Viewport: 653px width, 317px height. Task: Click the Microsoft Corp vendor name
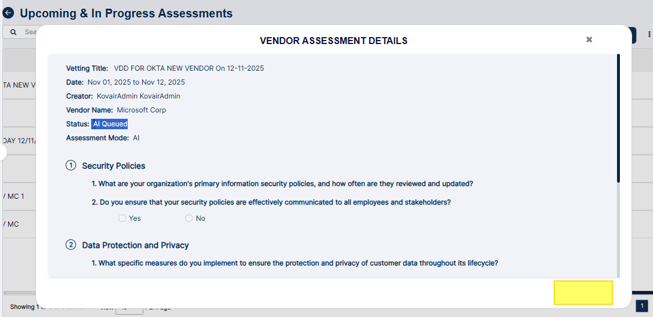pos(141,110)
